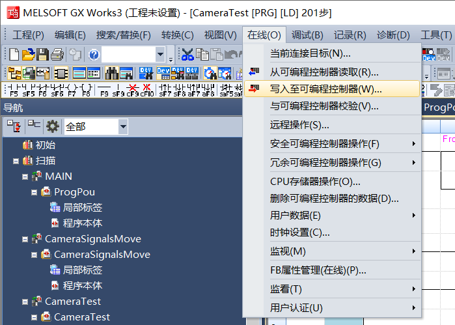Click the connection destination printer-like icon

tap(29, 73)
